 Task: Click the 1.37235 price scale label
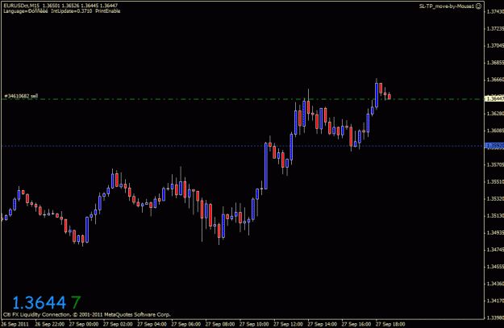point(495,28)
